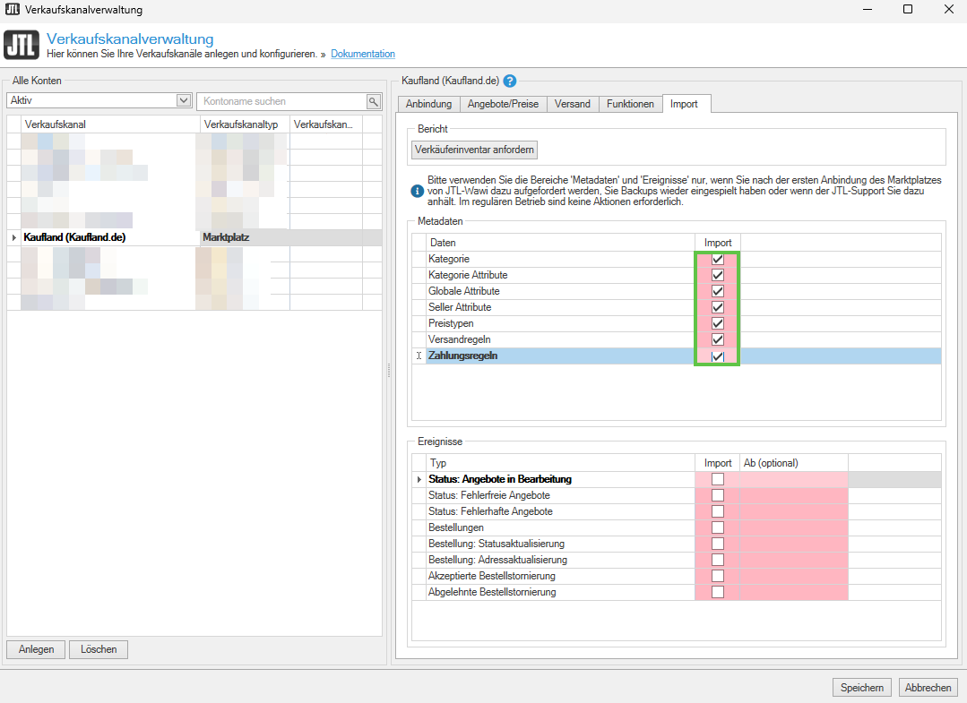Click the blue help icon next to Kaufland
967x703 pixels.
click(510, 81)
